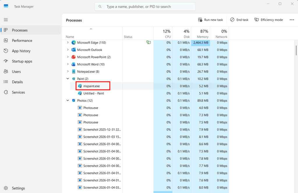Click the sort arrow above Name column

click(x=91, y=29)
